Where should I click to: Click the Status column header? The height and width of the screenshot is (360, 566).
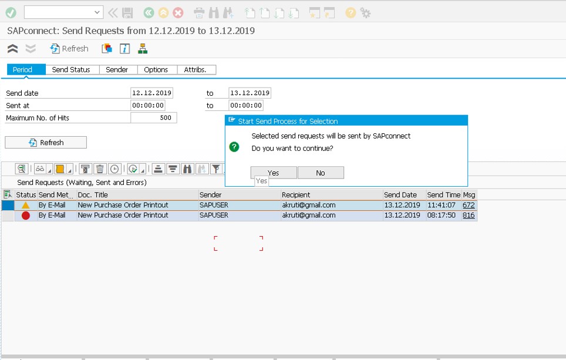(x=26, y=194)
